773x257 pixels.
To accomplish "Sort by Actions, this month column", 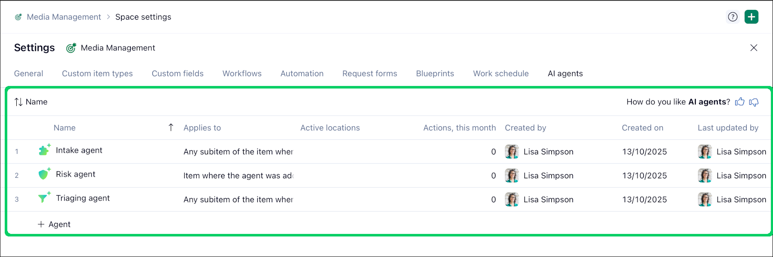I will coord(459,128).
